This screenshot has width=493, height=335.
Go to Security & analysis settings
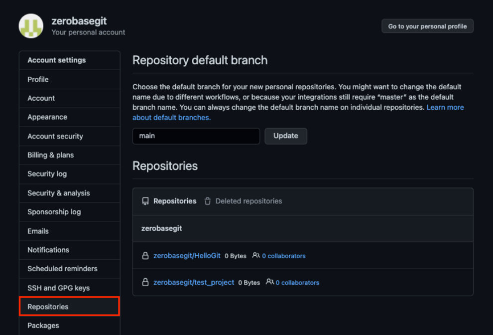pos(70,193)
